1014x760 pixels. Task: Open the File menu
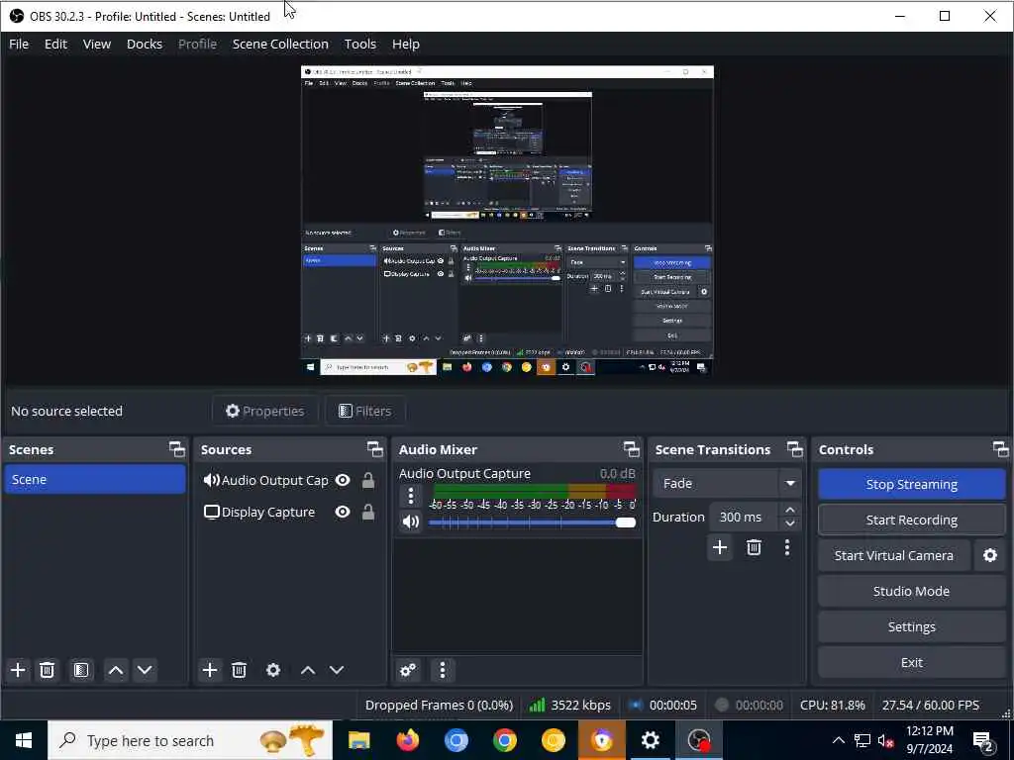(x=19, y=44)
